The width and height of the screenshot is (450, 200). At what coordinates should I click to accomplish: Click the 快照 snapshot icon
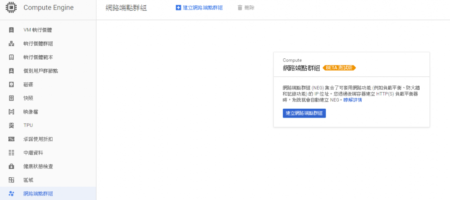pos(11,98)
